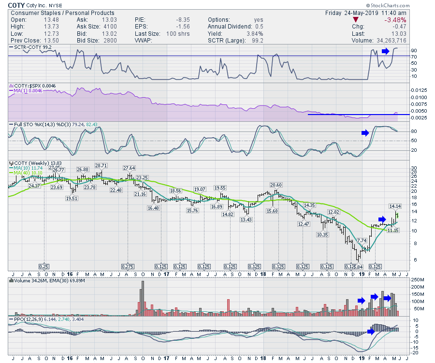Click the "7.74" price label
This screenshot has height=363, width=435.
[x=362, y=241]
